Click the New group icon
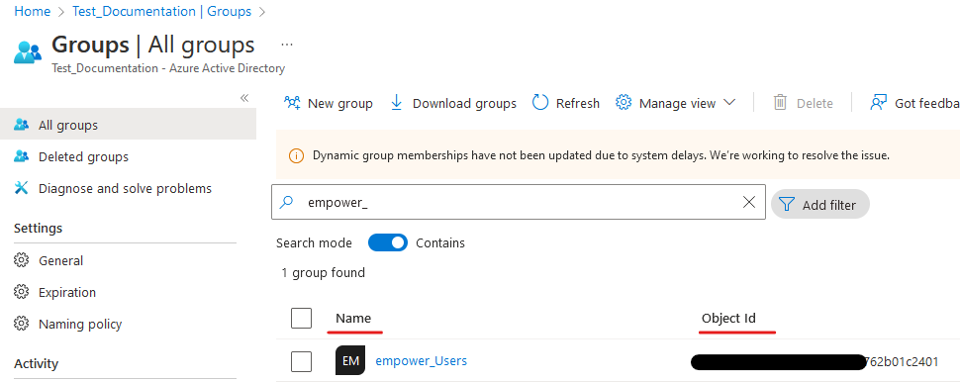 click(x=292, y=103)
